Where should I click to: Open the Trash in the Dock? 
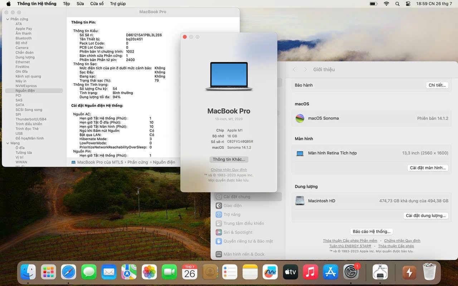click(429, 272)
